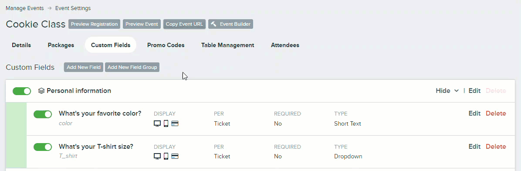This screenshot has height=171, width=521.
Task: Add a new field group
Action: (132, 67)
